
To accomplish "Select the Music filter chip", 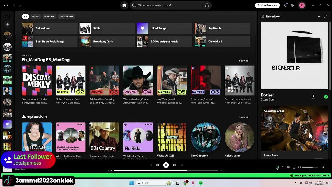I will coord(36,16).
